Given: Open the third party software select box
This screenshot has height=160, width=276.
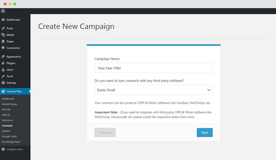Looking at the screenshot, I should 154,90.
